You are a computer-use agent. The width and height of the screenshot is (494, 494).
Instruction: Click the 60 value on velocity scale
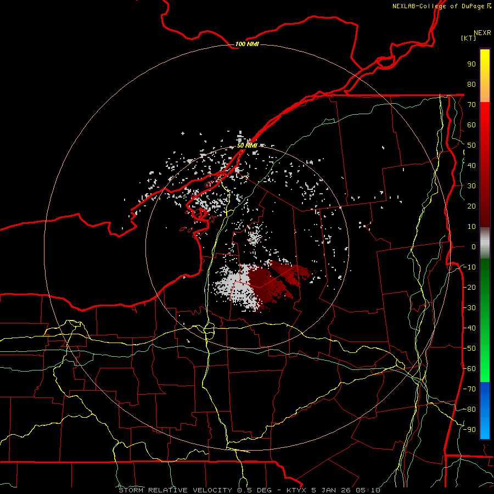point(471,125)
